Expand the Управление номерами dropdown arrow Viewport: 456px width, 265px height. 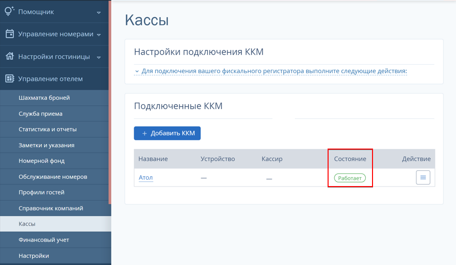99,35
